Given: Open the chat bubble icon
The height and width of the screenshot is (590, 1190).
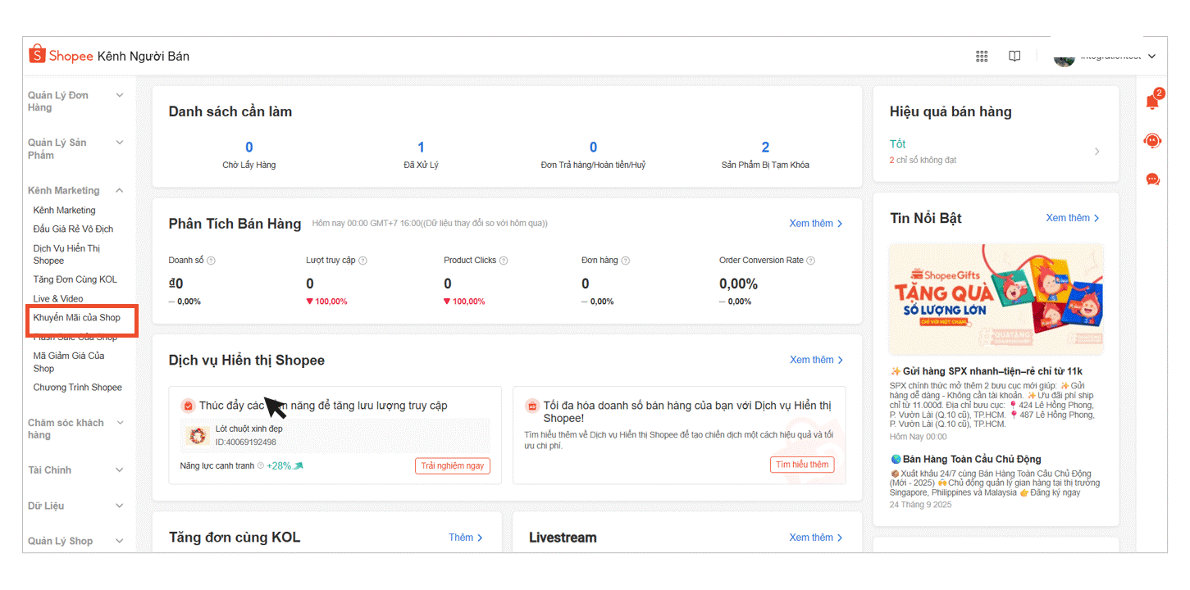Looking at the screenshot, I should click(x=1152, y=179).
